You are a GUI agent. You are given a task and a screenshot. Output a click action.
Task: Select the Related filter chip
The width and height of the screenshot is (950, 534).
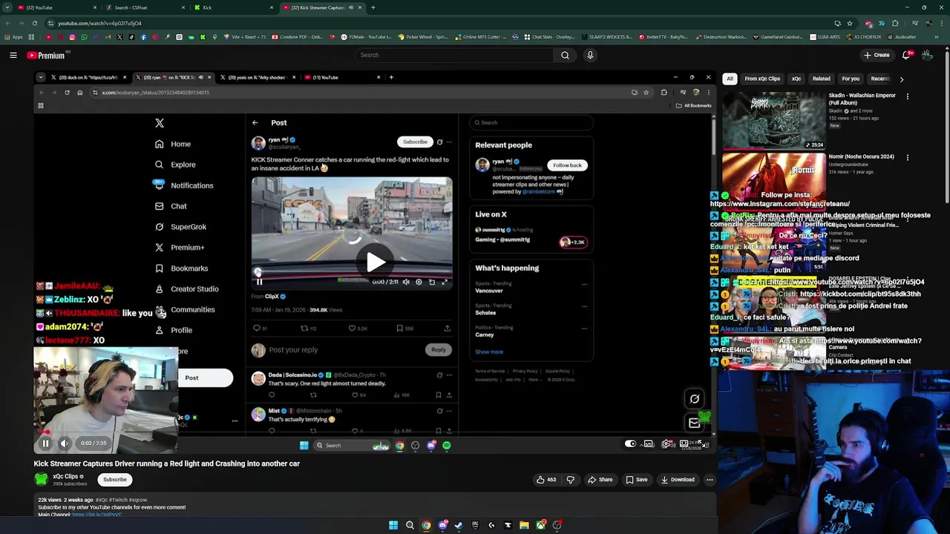click(821, 79)
